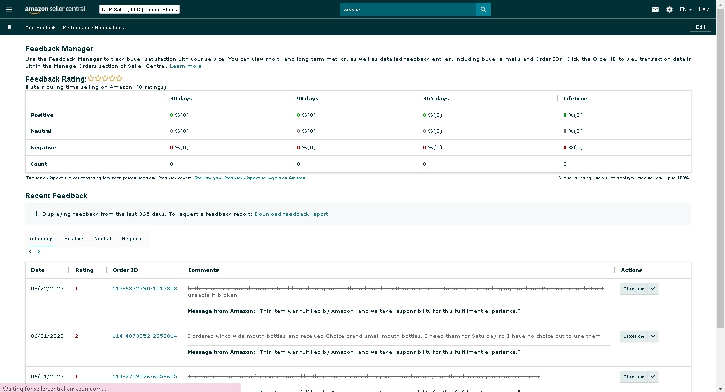This screenshot has width=725, height=392.
Task: Switch to the Positive tab
Action: pos(74,239)
